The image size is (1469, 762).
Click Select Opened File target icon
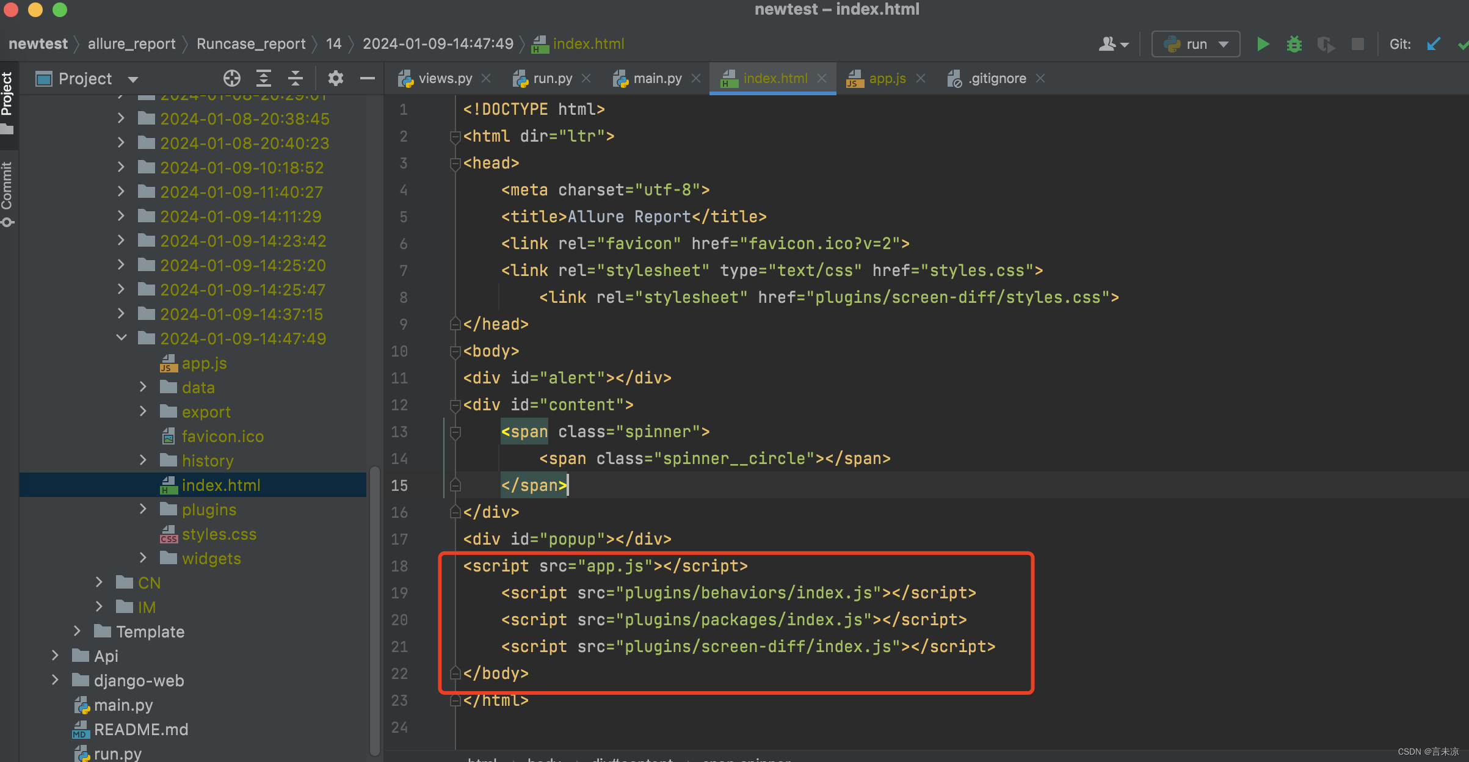tap(231, 78)
